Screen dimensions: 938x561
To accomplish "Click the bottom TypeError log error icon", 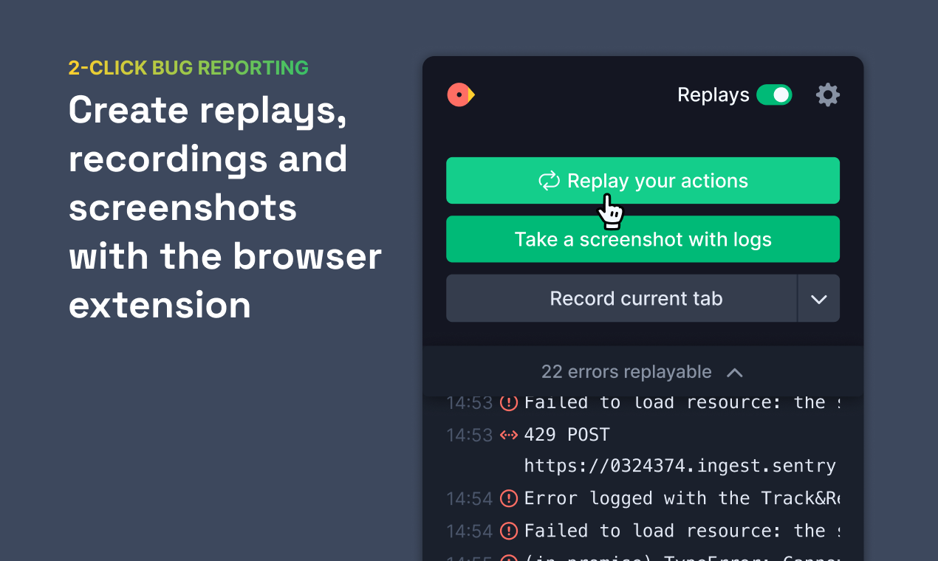I will tap(509, 559).
